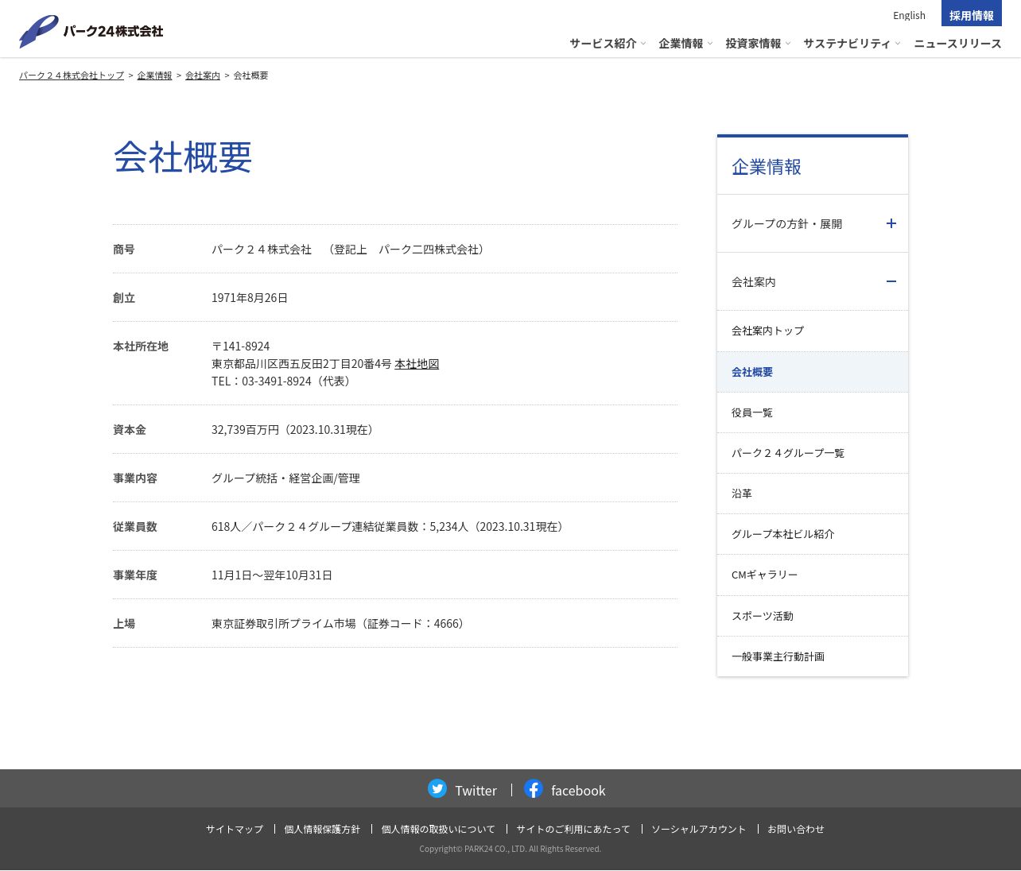Image resolution: width=1021 pixels, height=871 pixels.
Task: Expand グループの方針・展開 with plus icon
Action: point(891,223)
